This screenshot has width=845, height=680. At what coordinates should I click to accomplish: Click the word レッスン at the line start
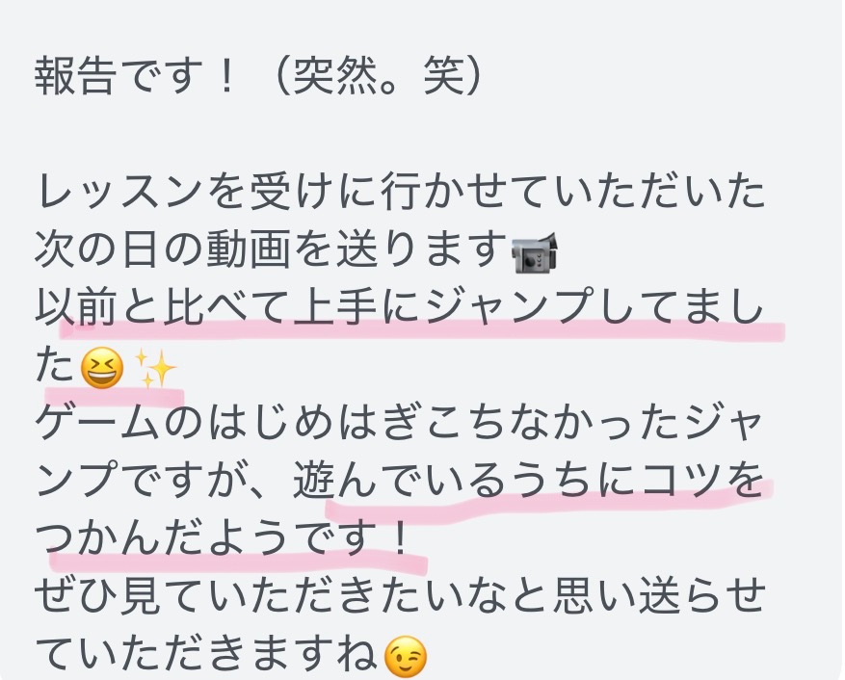(119, 193)
